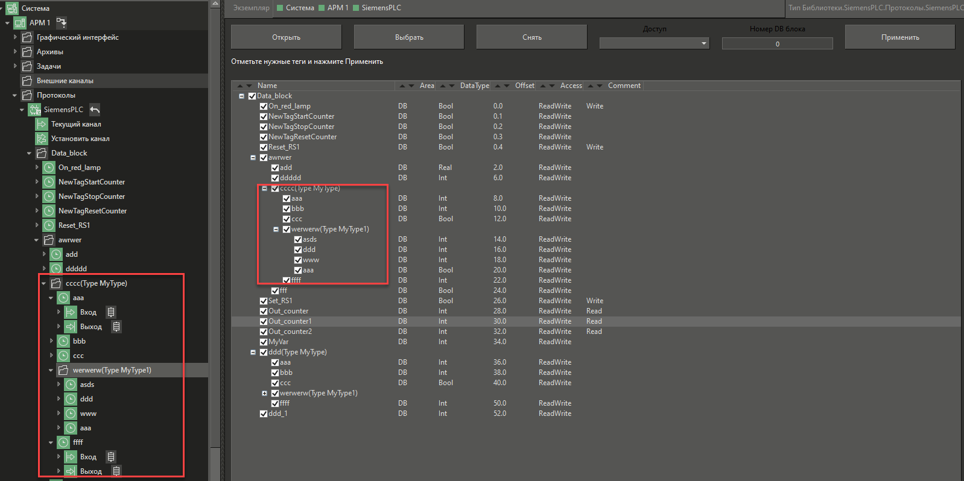The width and height of the screenshot is (964, 481).
Task: Select Внешние каналы in the tree
Action: 65,81
